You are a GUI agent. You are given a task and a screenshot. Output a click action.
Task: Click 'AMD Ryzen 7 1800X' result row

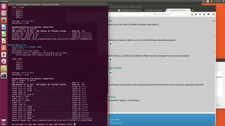coord(49,100)
